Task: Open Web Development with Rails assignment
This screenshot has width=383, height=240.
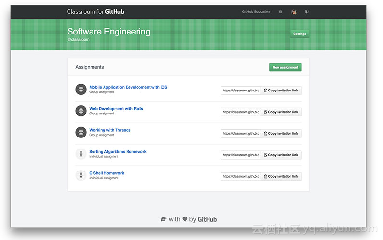Action: (x=116, y=109)
